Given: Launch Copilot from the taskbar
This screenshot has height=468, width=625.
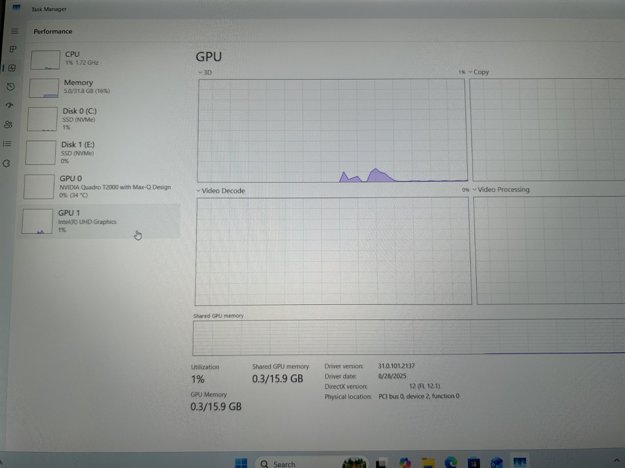Looking at the screenshot, I should [405, 463].
